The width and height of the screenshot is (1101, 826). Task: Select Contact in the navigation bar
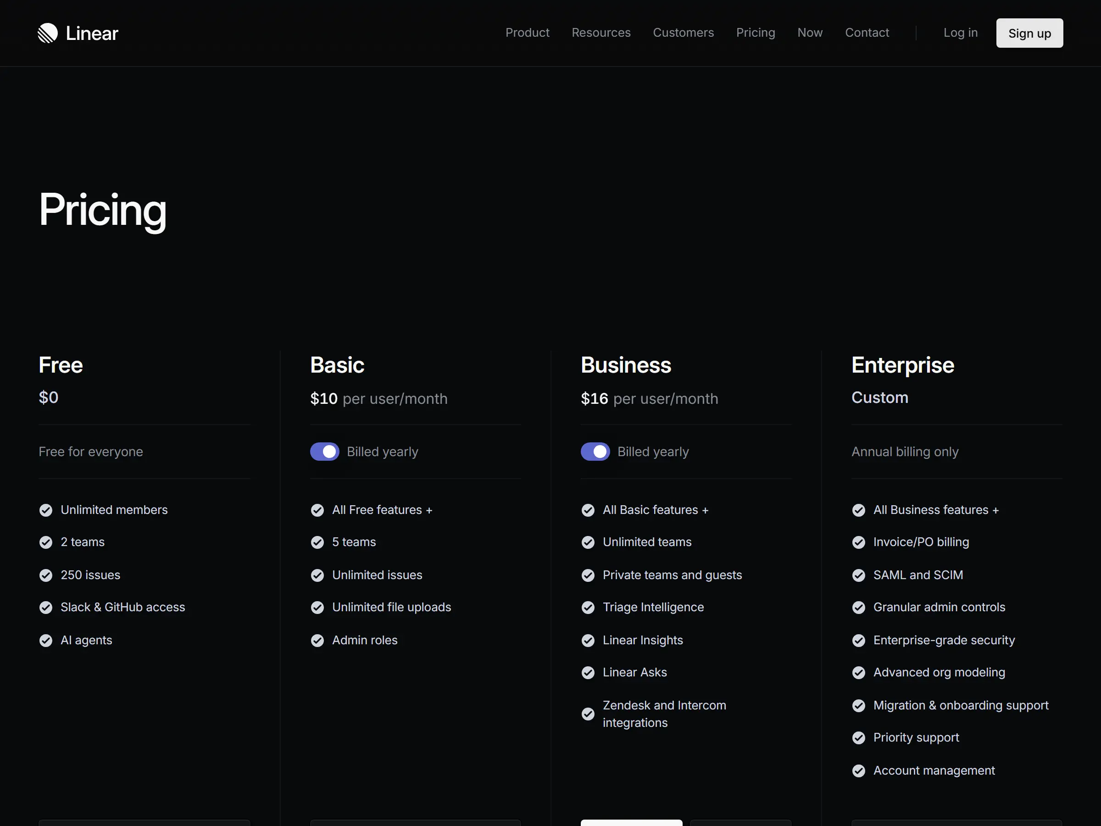click(867, 33)
